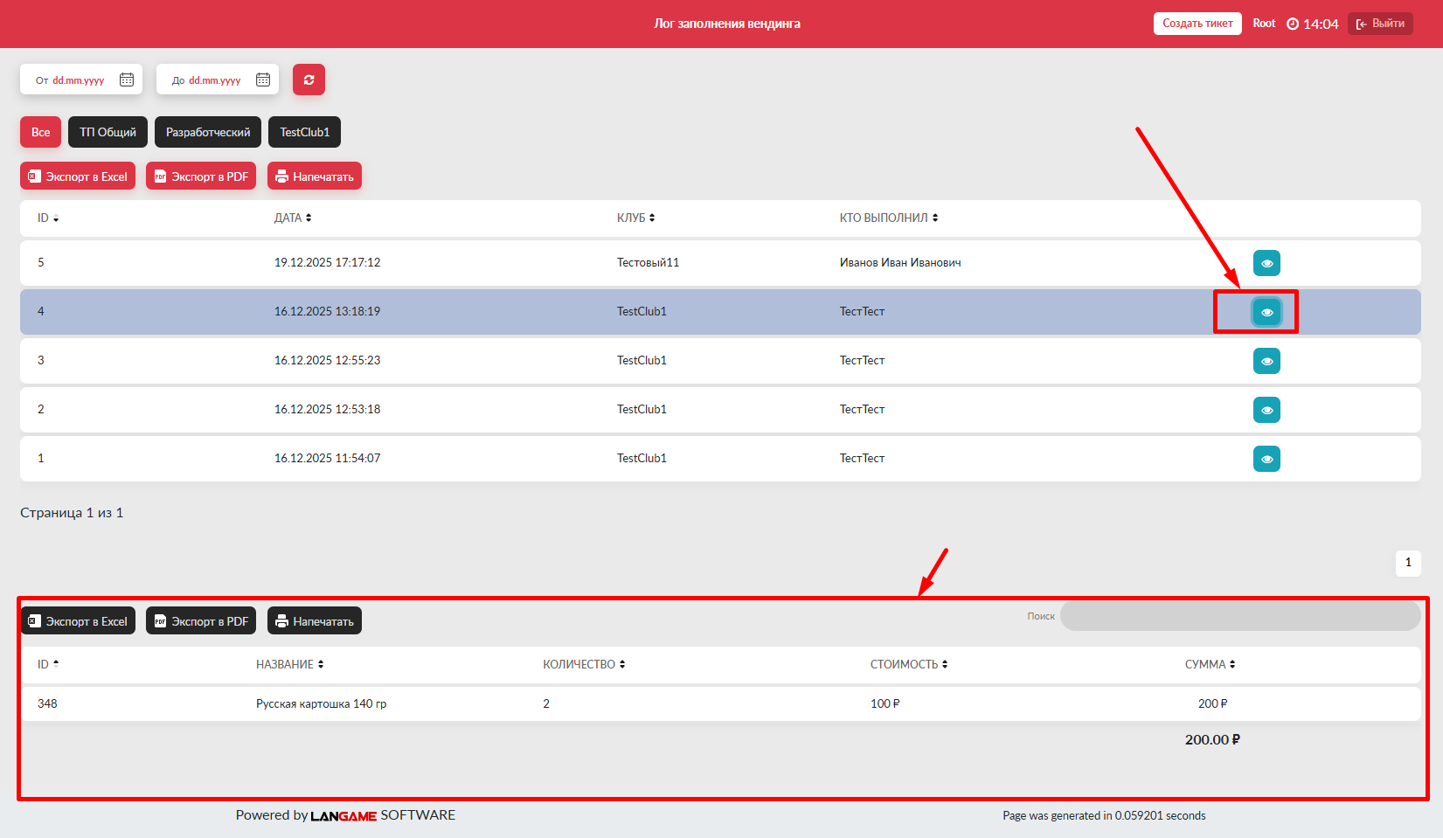View details of log entry ID 4
1443x838 pixels.
pos(1266,312)
